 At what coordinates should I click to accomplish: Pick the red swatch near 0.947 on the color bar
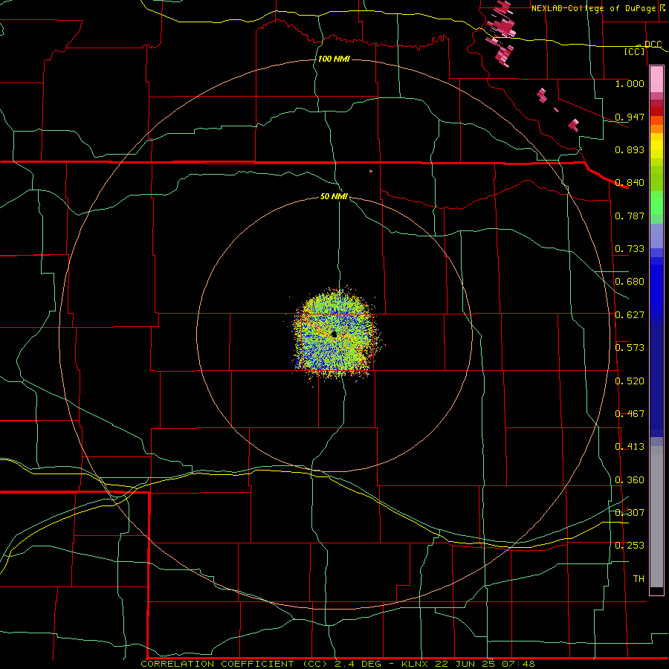coord(656,111)
